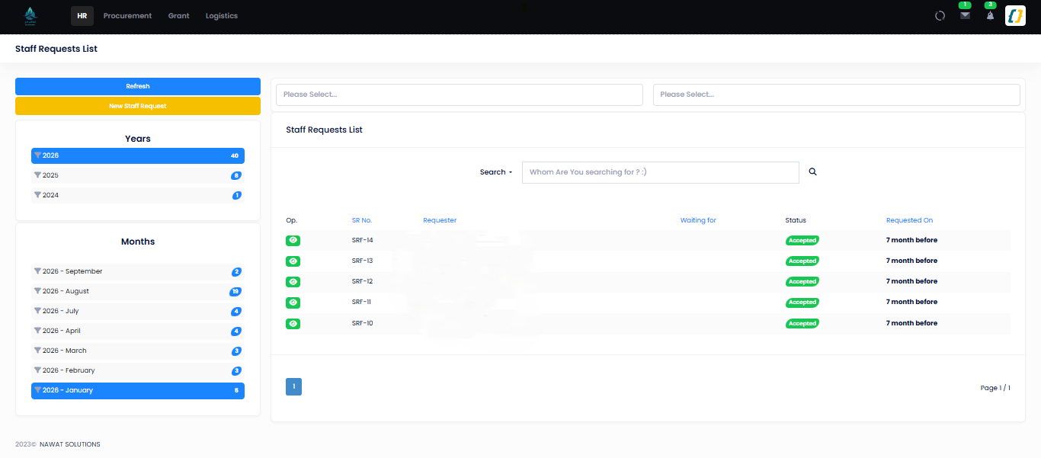Open the mail messages icon
The image size is (1041, 458).
966,15
